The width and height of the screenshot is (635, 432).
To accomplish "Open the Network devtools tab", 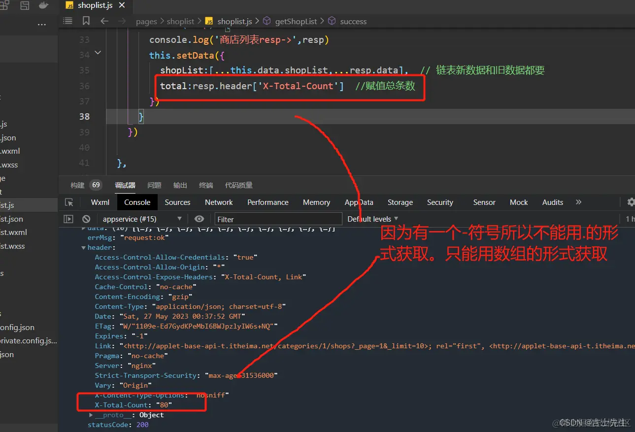I will [x=219, y=202].
